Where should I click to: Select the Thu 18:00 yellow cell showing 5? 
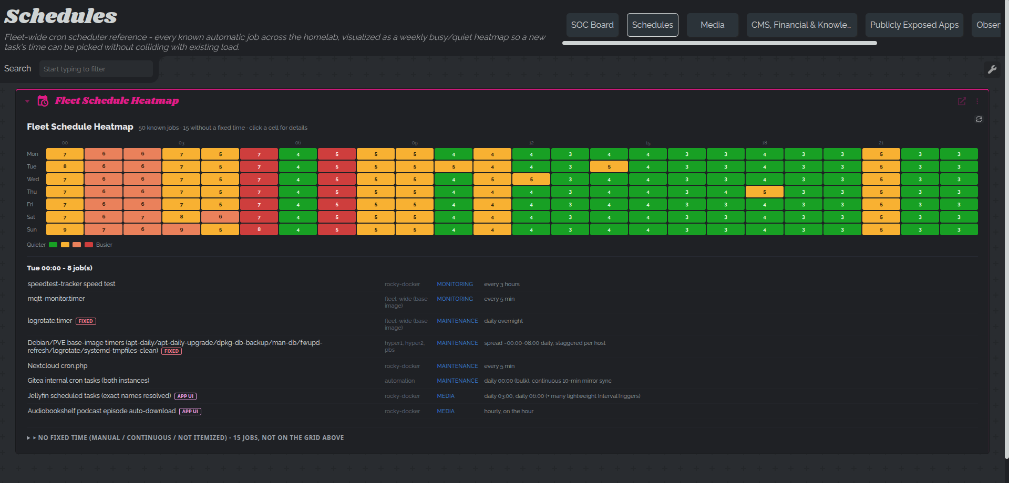pos(765,192)
